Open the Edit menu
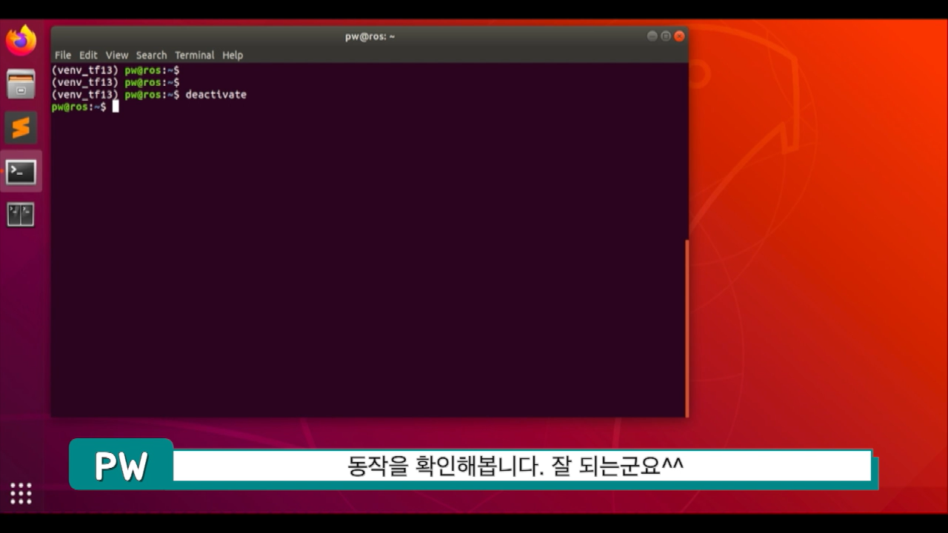The image size is (948, 533). tap(88, 55)
